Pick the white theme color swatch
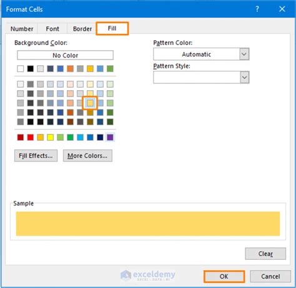Viewport: 296px width, 288px height. pyautogui.click(x=21, y=69)
